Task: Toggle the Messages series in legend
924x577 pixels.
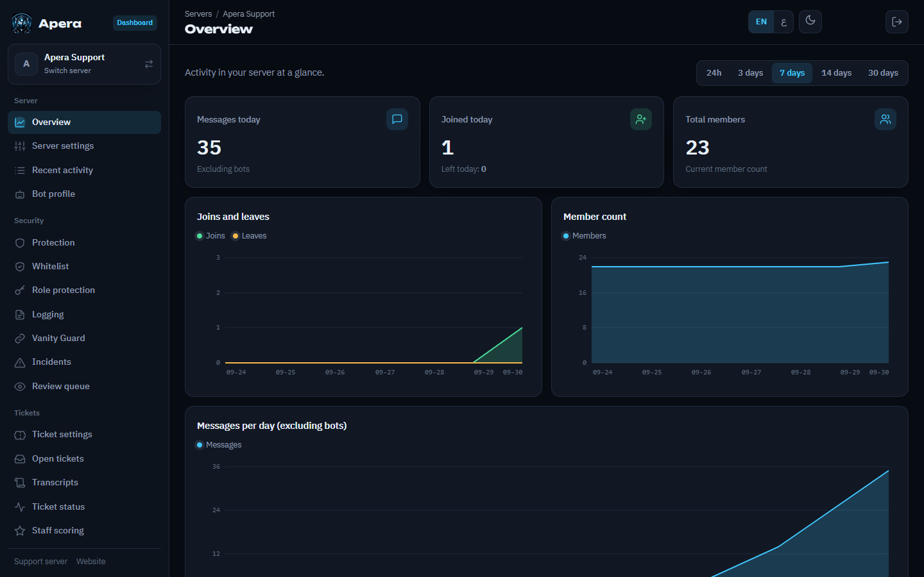Action: pyautogui.click(x=219, y=445)
